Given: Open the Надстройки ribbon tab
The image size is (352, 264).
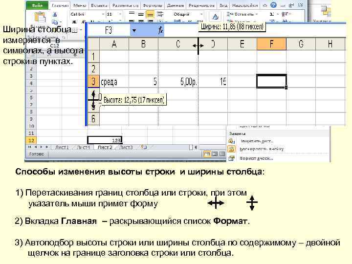Looking at the screenshot, I should 245,5.
